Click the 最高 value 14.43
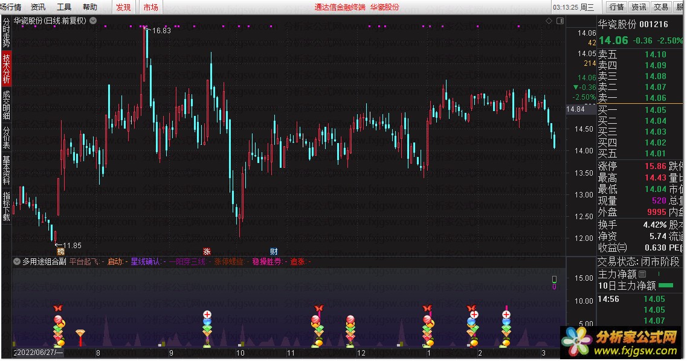 [656, 177]
